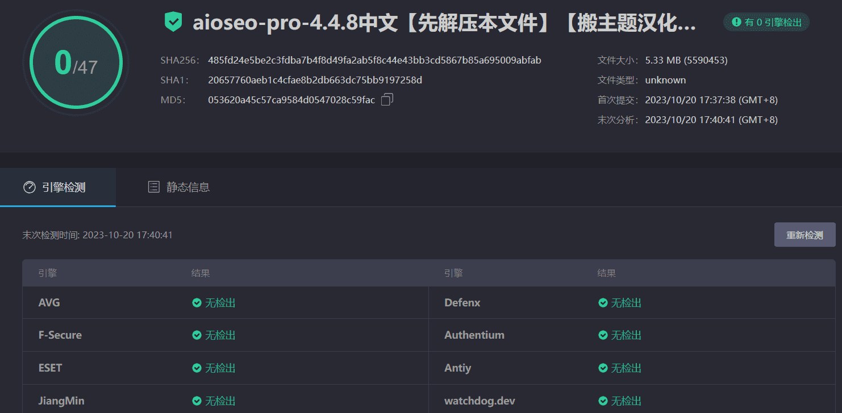Click the 末次检测时间 text line
Image resolution: width=842 pixels, height=413 pixels.
click(x=97, y=235)
